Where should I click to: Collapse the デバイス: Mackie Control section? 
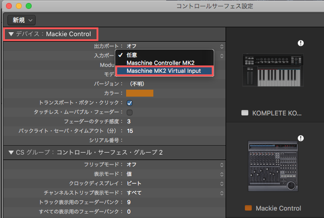click(11, 34)
